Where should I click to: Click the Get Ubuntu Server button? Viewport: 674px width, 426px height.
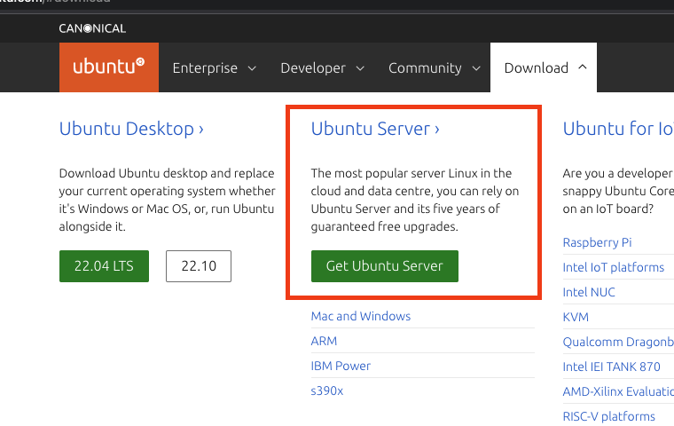point(385,266)
